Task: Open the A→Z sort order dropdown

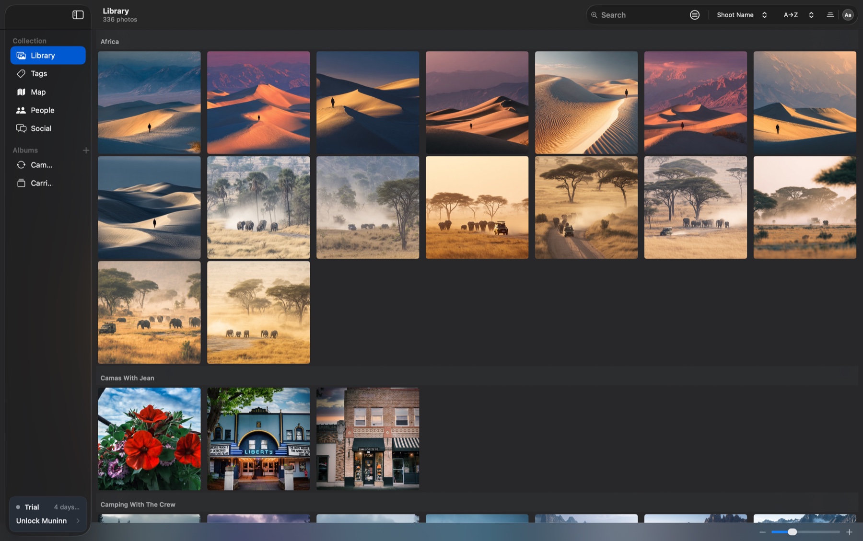Action: tap(798, 15)
